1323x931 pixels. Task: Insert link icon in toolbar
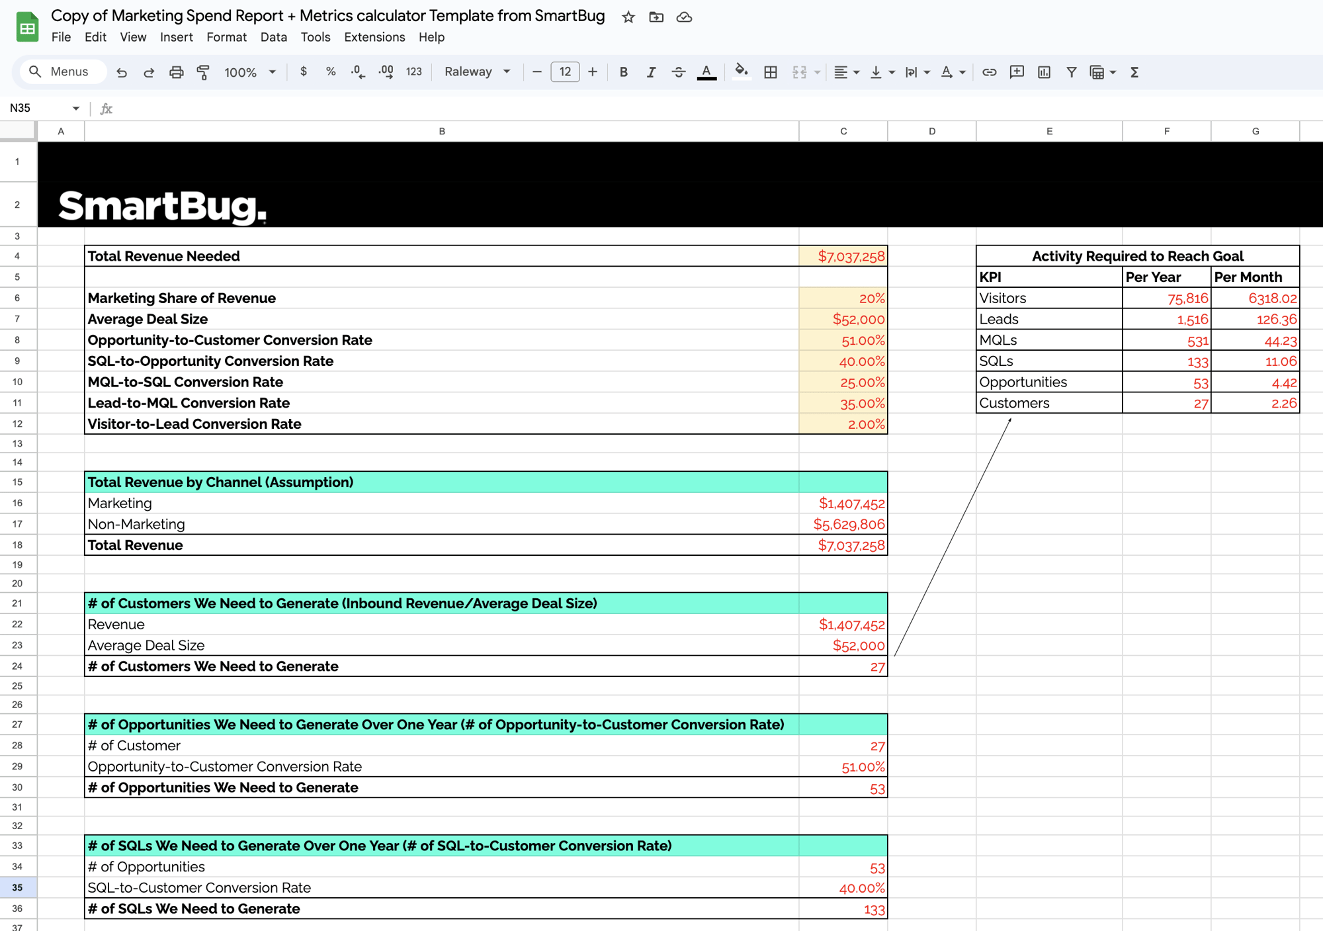(x=989, y=72)
